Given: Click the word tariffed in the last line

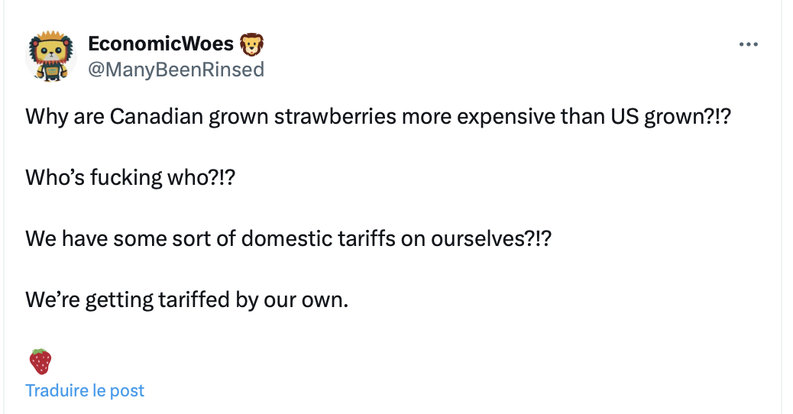Looking at the screenshot, I should coord(194,299).
